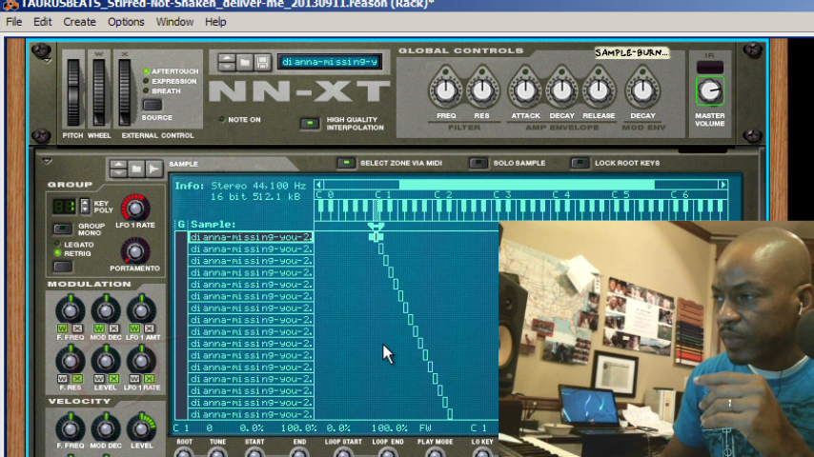Image resolution: width=814 pixels, height=457 pixels.
Task: Click the external control SOURCE button
Action: click(x=153, y=105)
